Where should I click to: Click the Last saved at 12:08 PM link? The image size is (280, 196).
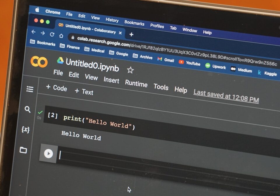point(226,96)
